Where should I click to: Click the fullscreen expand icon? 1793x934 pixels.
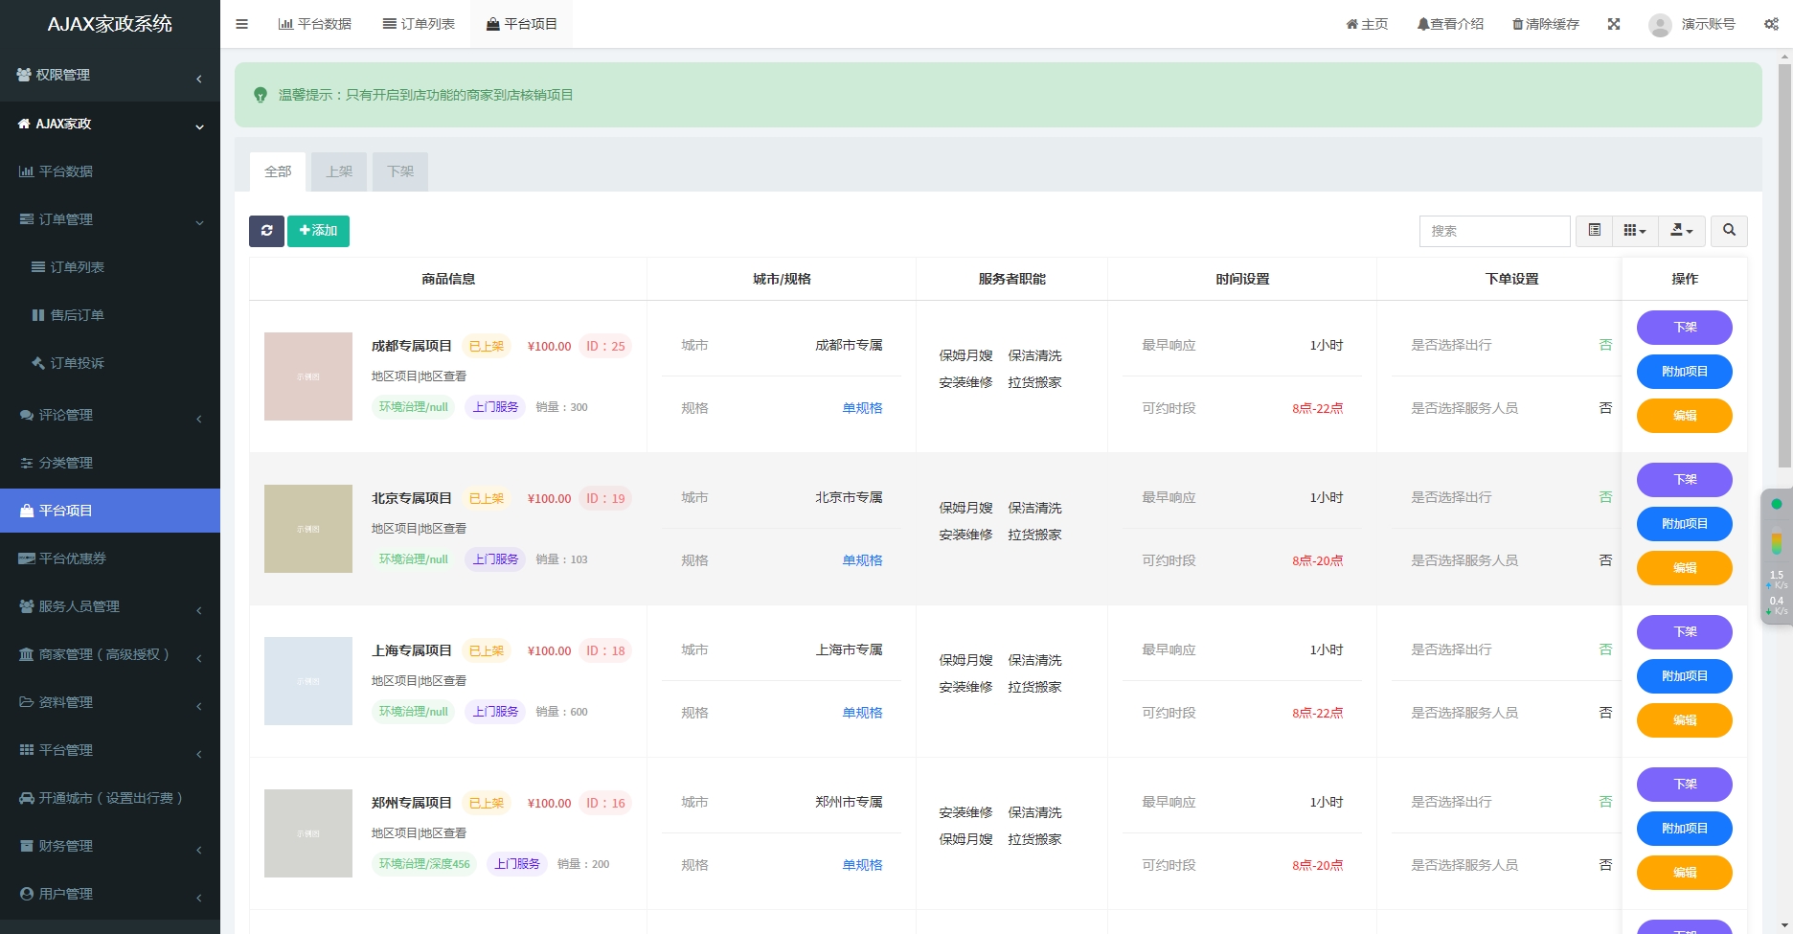[x=1614, y=24]
